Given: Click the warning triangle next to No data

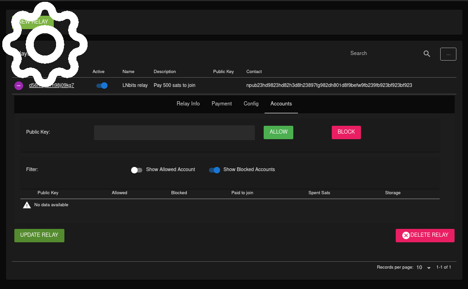Looking at the screenshot, I should pos(27,205).
